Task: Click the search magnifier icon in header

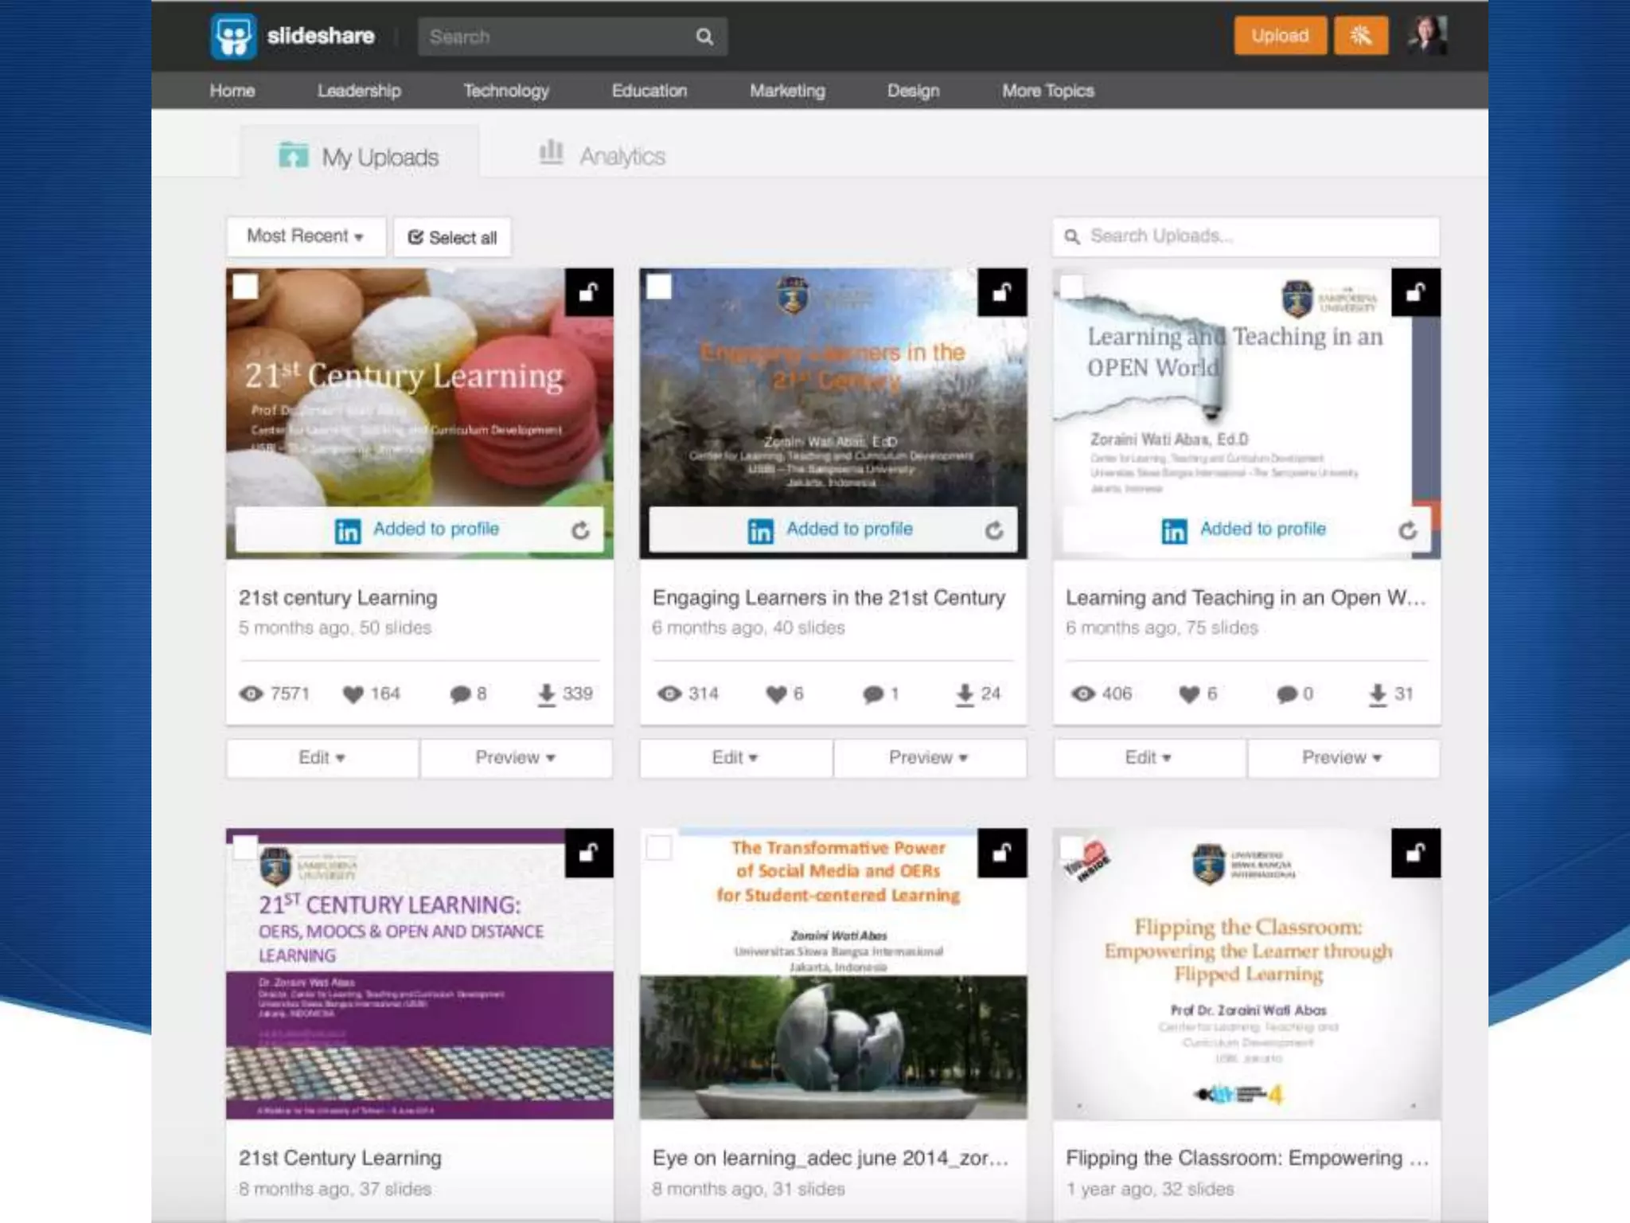Action: 704,37
